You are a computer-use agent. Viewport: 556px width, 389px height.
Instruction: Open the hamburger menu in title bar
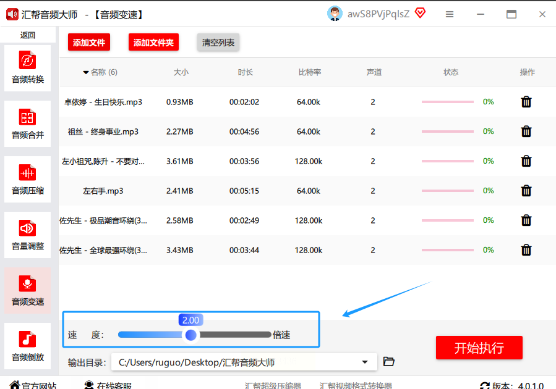(450, 14)
